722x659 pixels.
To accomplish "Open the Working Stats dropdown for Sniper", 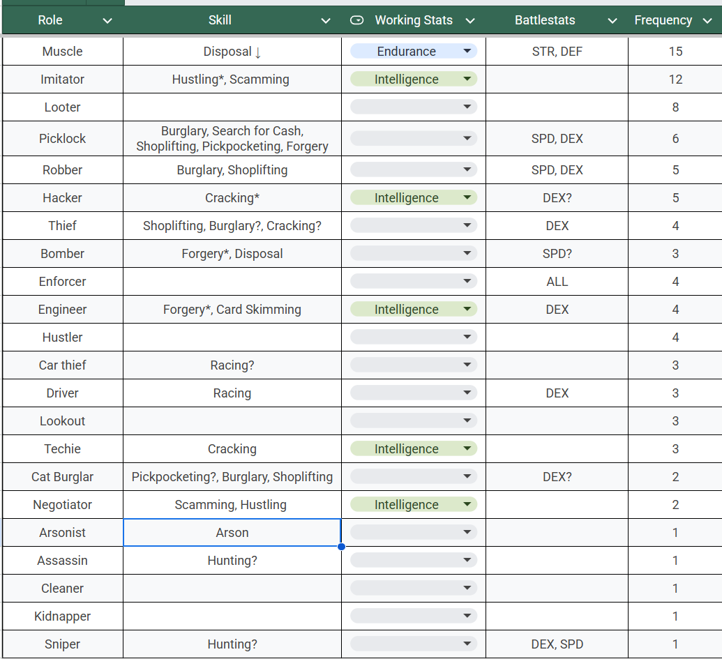I will tap(413, 644).
